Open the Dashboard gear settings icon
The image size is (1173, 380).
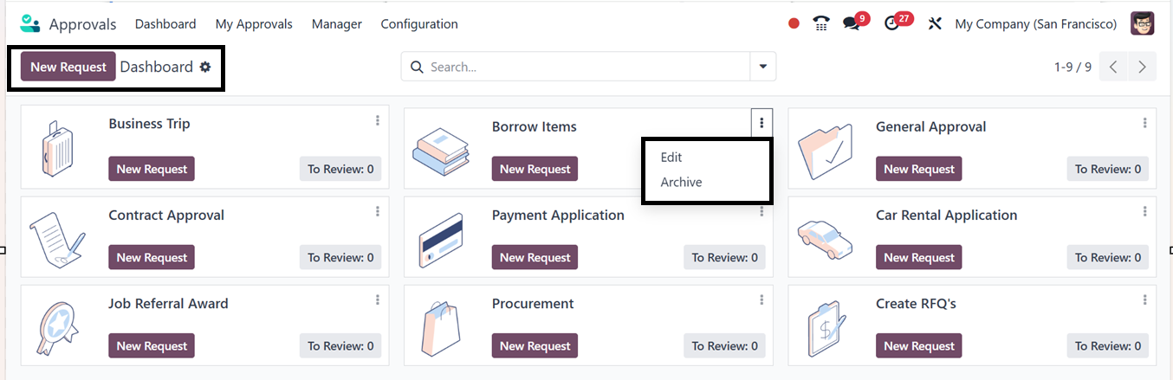point(205,67)
